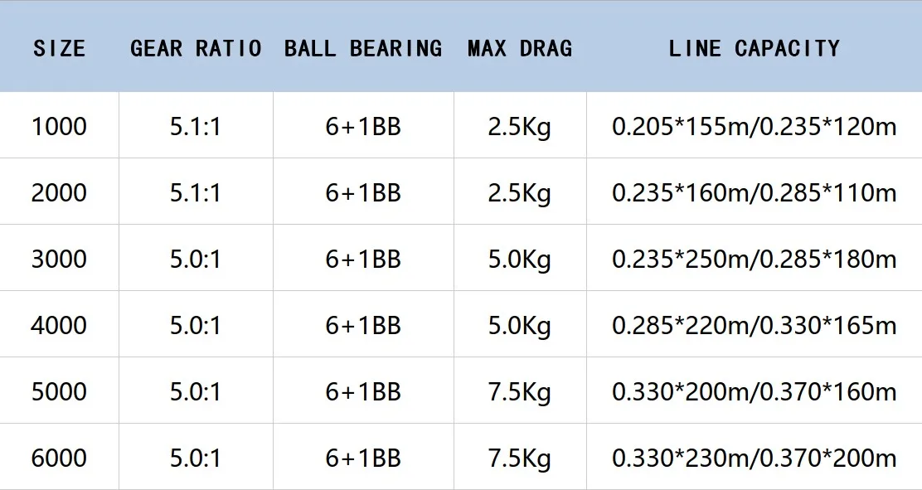Click the 5.0Kg max drag for size 4000
Screen dimensions: 922x490
pos(520,325)
